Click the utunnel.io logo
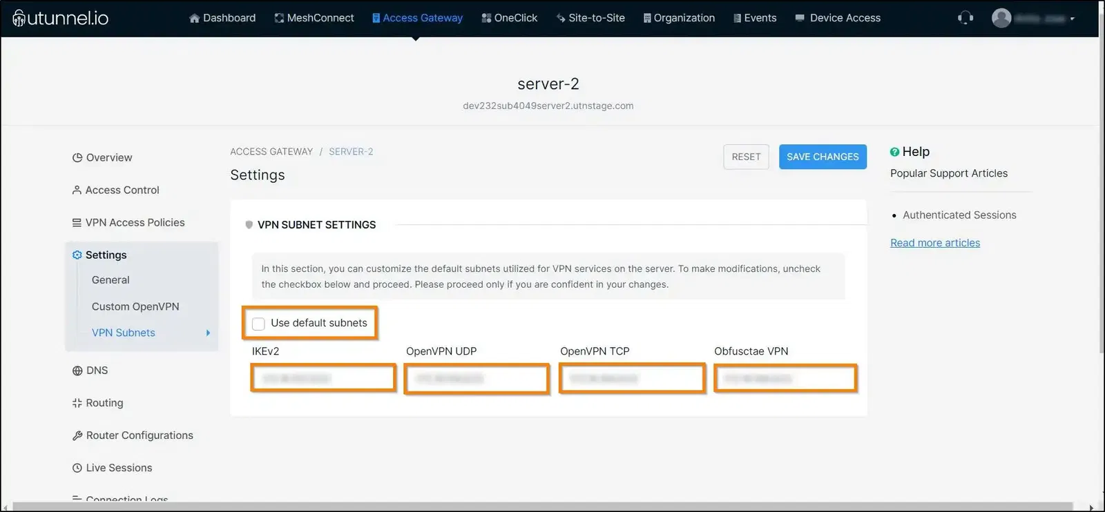Screen dimensions: 1105x512 click(x=61, y=18)
